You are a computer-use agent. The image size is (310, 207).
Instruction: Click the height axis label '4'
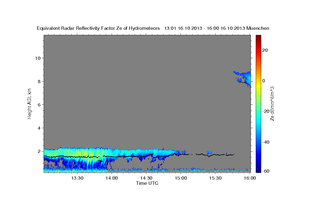(38, 128)
